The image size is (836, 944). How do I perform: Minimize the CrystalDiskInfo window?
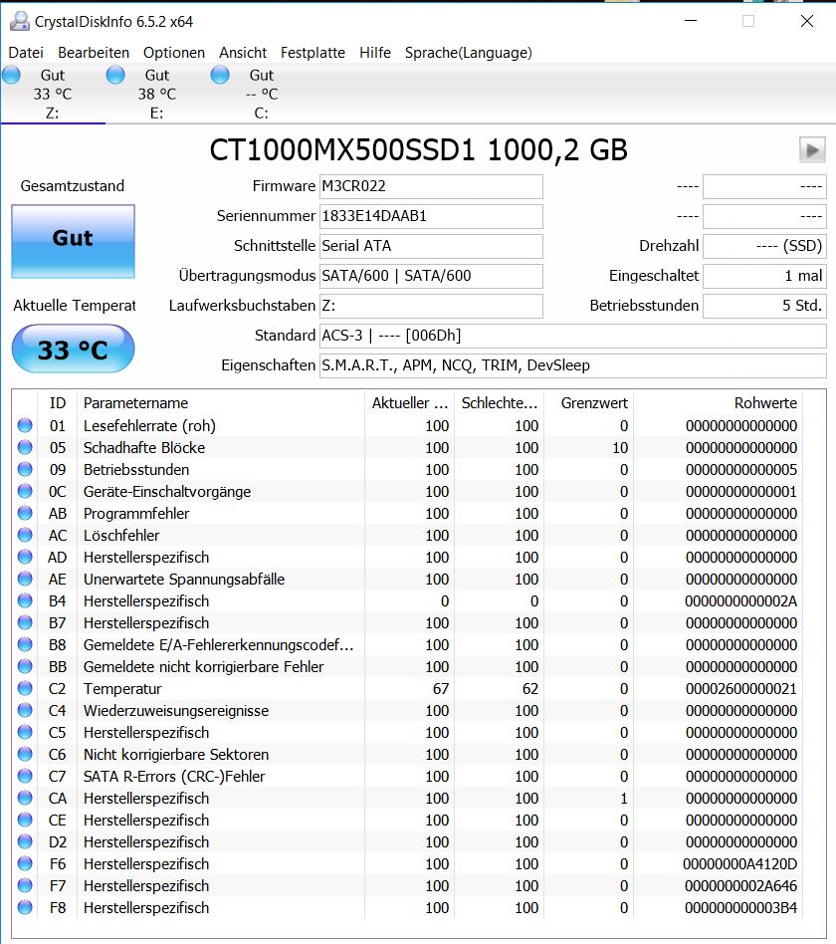click(691, 21)
